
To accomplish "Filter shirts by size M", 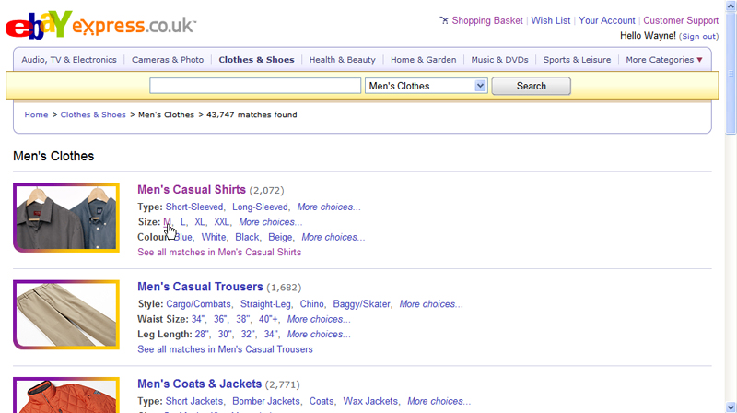I will [x=167, y=222].
